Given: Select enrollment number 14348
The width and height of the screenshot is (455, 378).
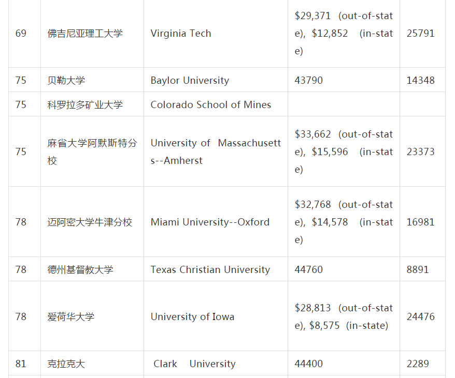Looking at the screenshot, I should coord(421,80).
